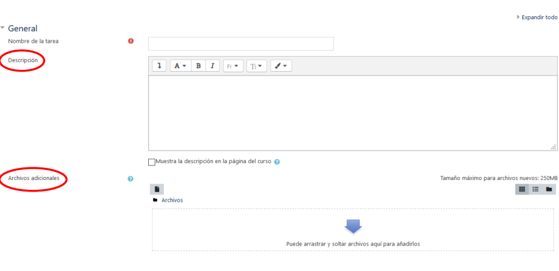
Task: Open the font family Ff dropdown
Action: 233,66
